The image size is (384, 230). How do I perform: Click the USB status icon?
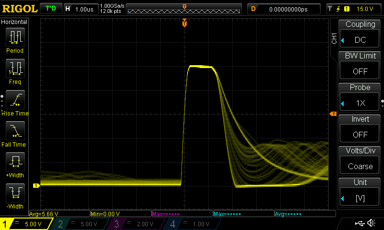pyautogui.click(x=359, y=223)
